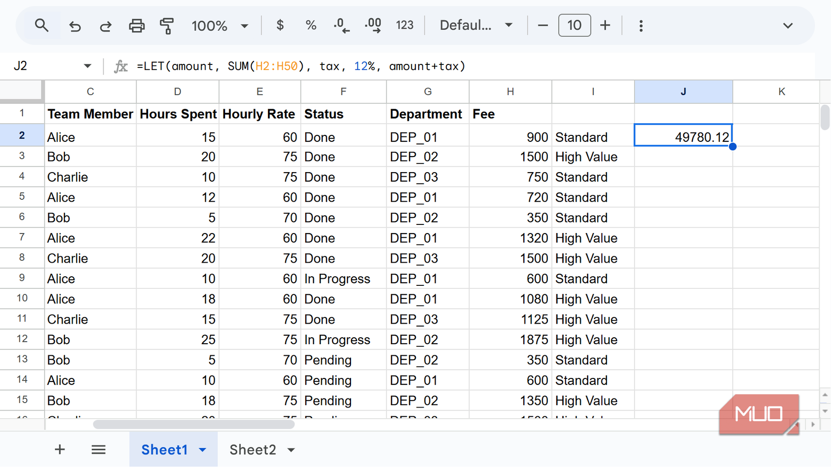831x467 pixels.
Task: Redo the last action
Action: pos(105,26)
